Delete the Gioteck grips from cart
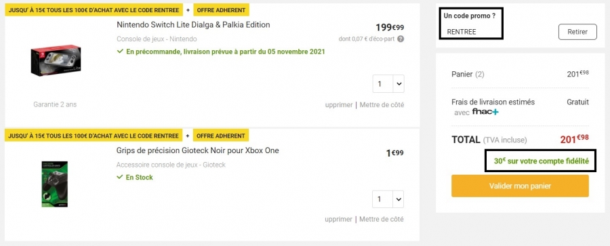This screenshot has width=610, height=246. [x=338, y=219]
